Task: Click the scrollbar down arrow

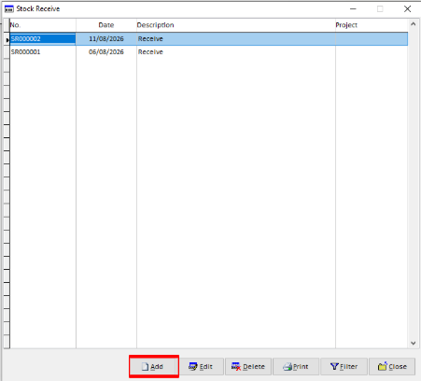Action: 413,343
